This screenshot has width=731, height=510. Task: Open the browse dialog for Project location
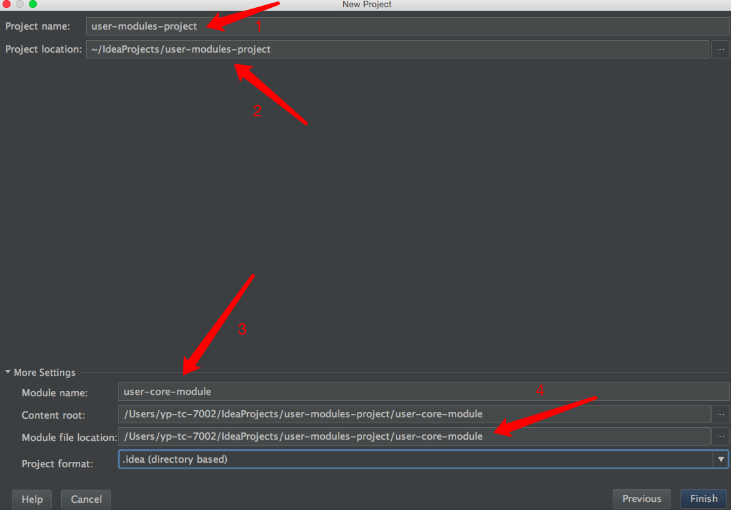click(x=720, y=49)
